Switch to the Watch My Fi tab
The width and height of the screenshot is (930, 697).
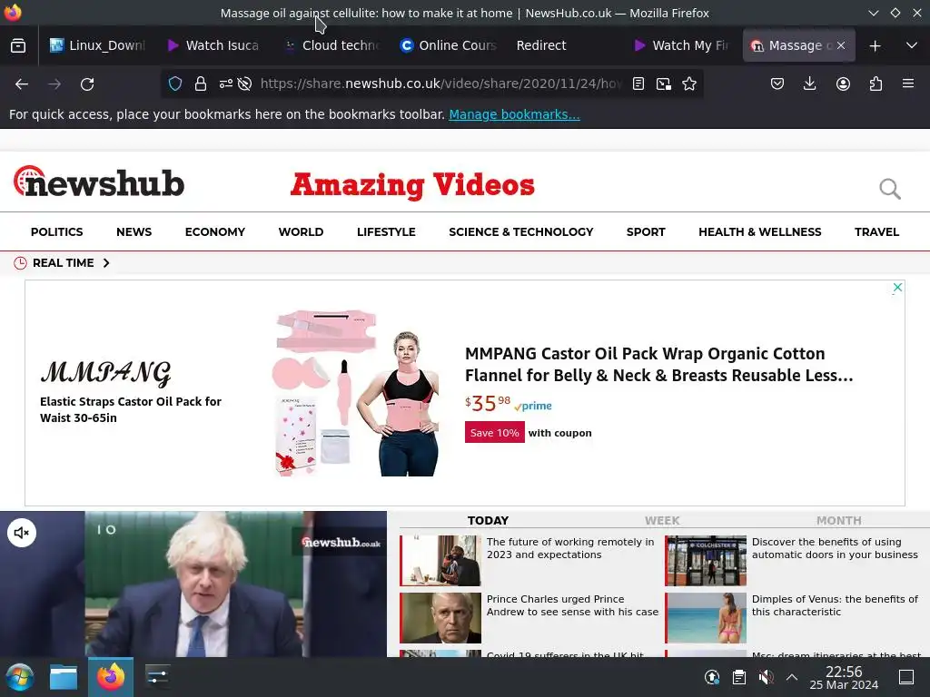coord(680,45)
